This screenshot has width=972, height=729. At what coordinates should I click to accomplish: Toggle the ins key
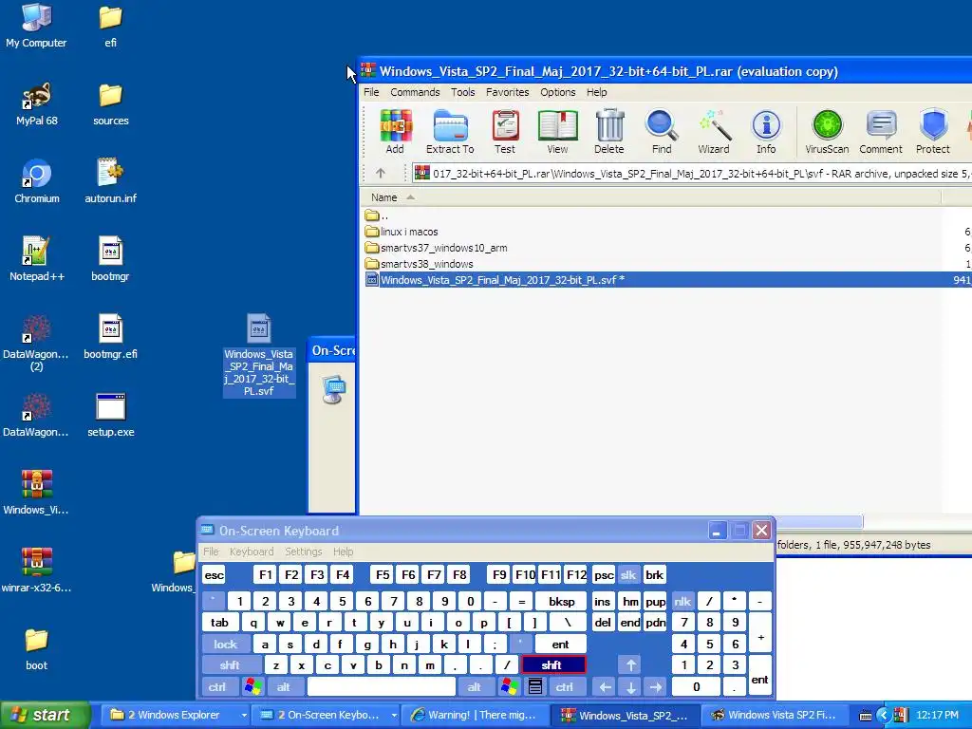click(602, 601)
